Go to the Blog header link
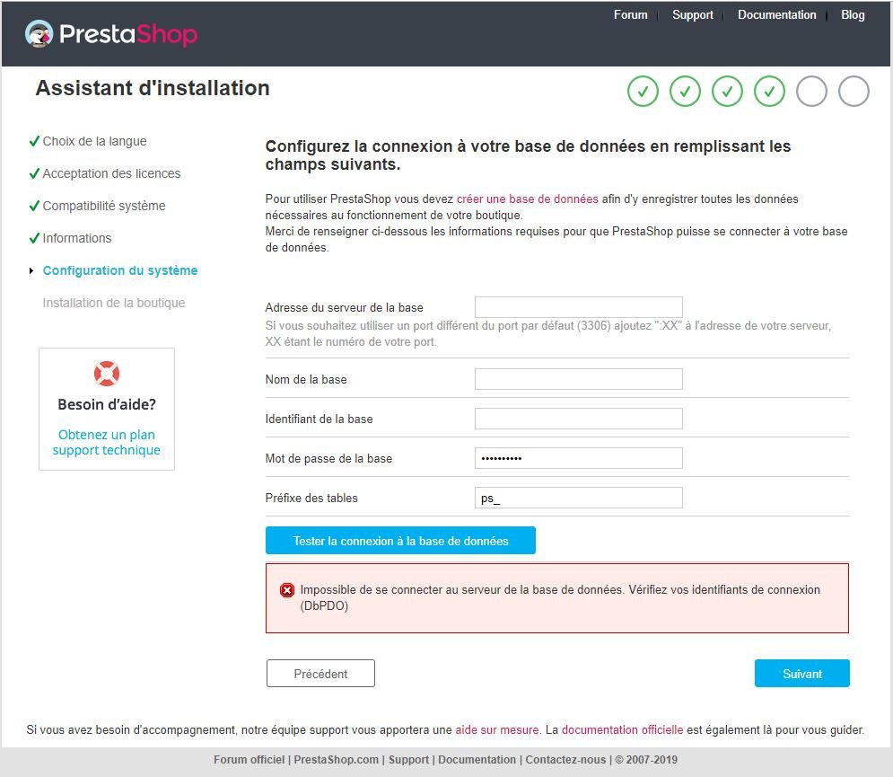 click(x=853, y=15)
